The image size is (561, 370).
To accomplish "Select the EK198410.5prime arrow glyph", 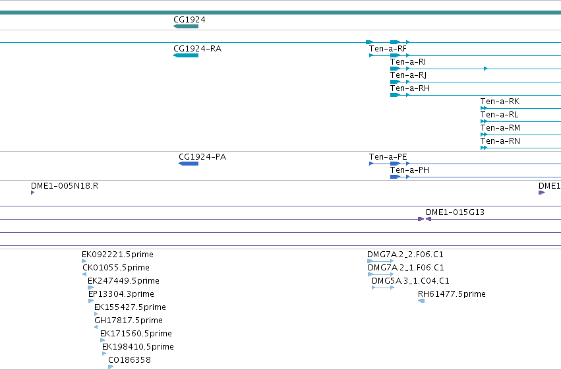I will point(104,354).
